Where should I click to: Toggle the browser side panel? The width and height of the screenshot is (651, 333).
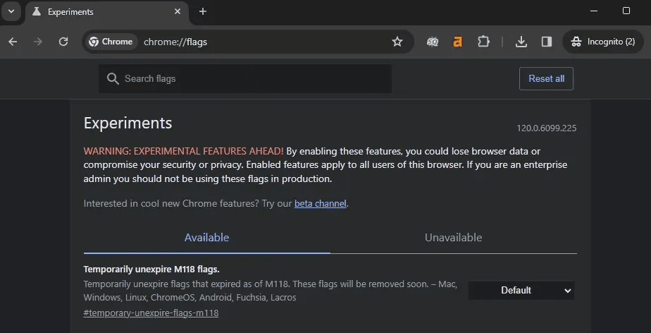pos(547,42)
